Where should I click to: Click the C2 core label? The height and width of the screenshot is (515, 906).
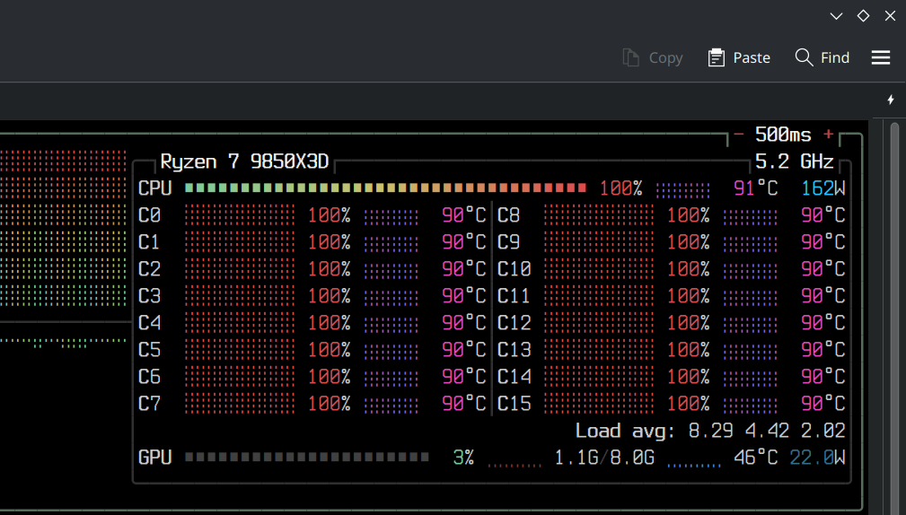[149, 269]
